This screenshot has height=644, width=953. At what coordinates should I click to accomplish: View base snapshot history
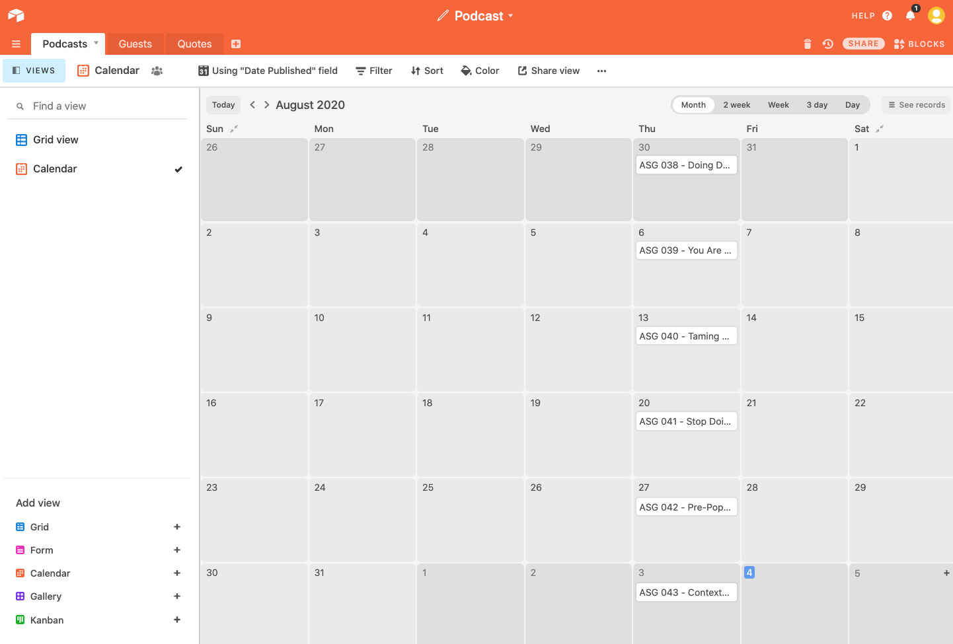(827, 43)
